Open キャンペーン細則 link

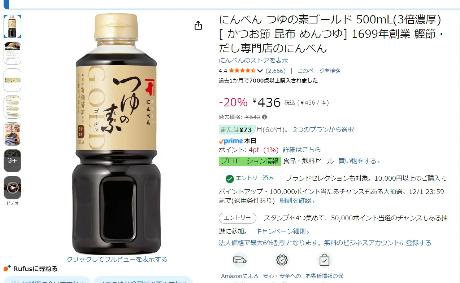click(x=282, y=231)
